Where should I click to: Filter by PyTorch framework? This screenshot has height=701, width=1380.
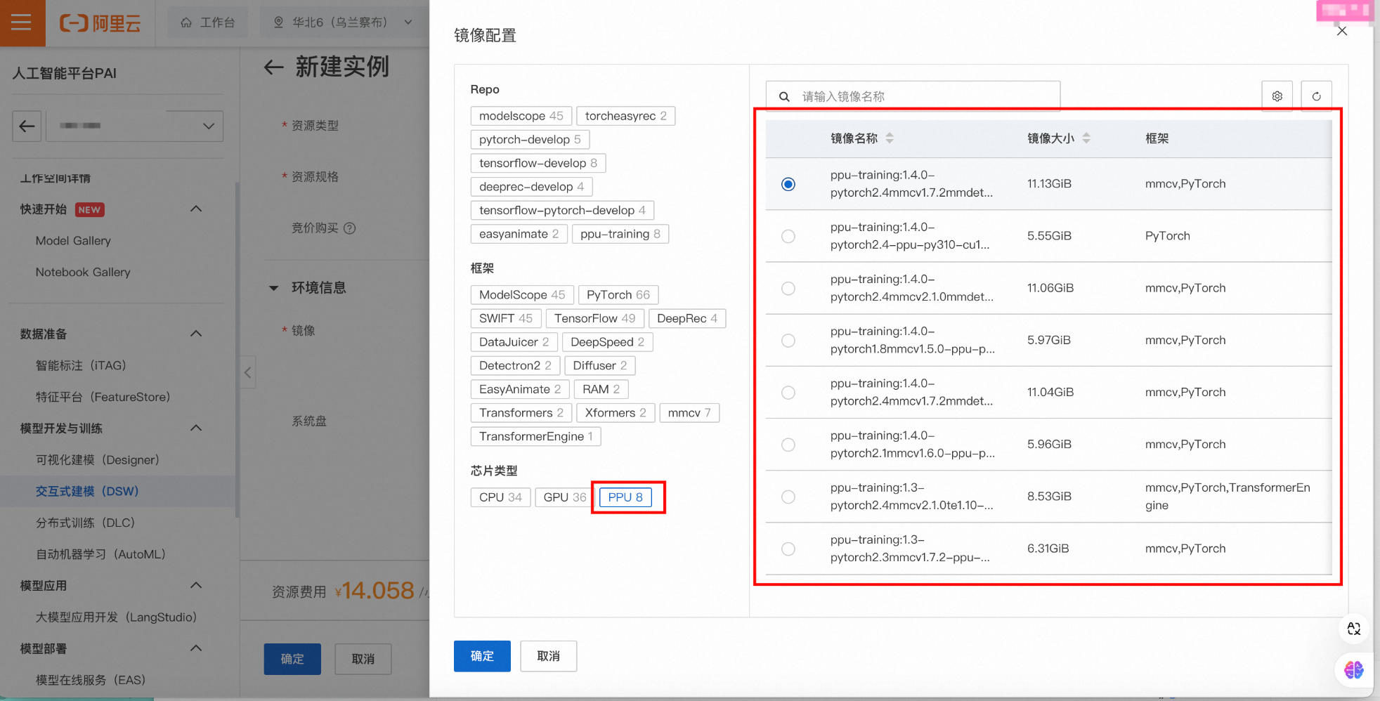click(618, 295)
